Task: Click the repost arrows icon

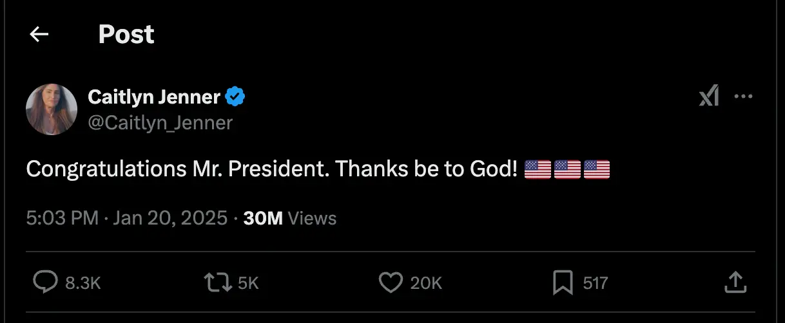Action: coord(217,282)
